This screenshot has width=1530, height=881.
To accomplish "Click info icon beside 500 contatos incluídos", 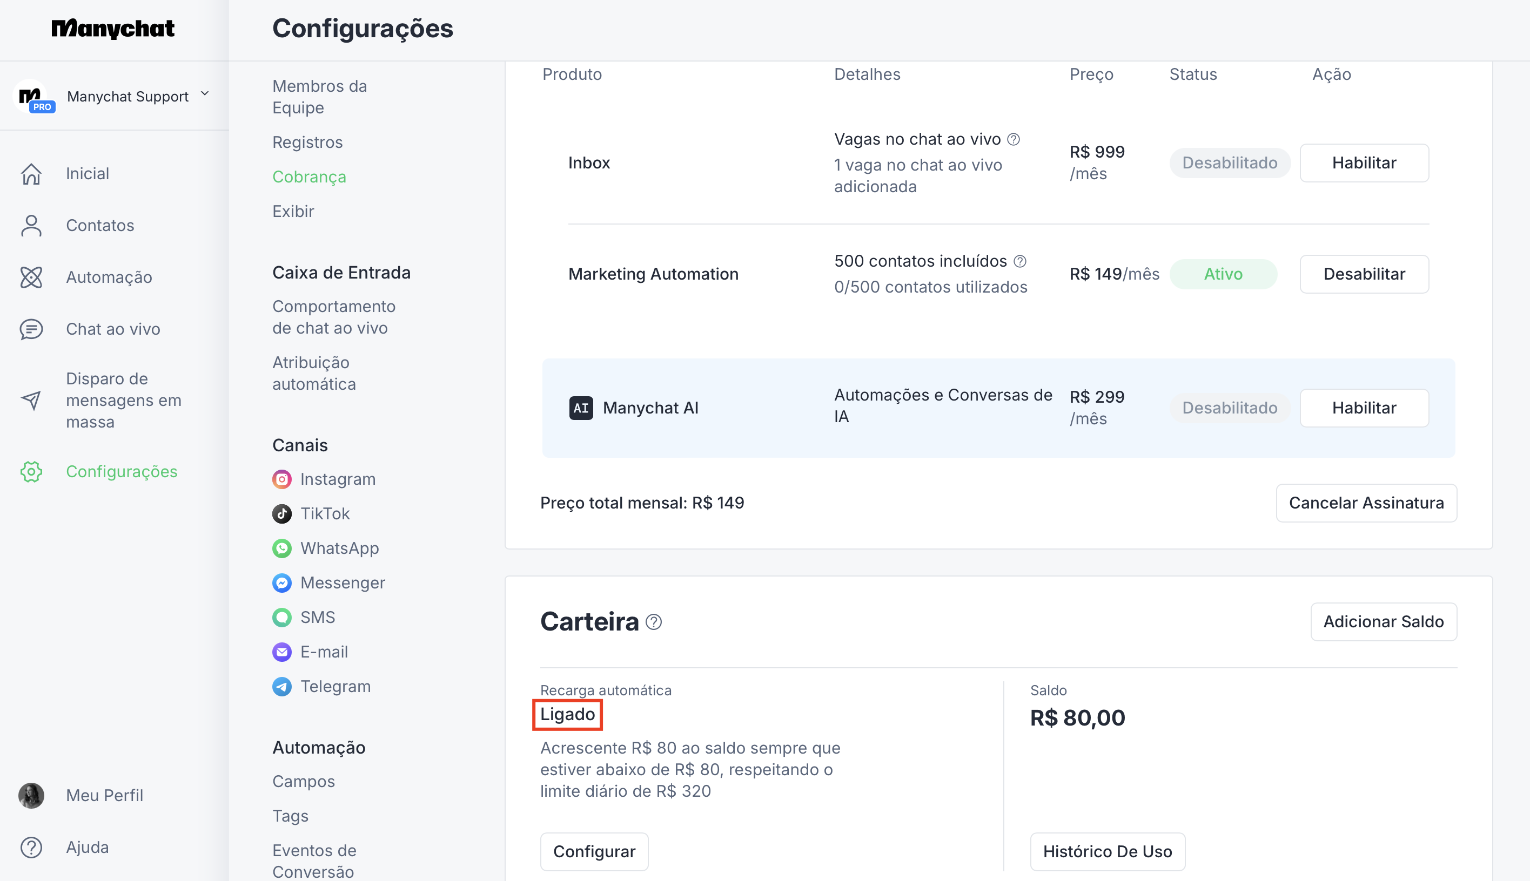I will point(1019,261).
